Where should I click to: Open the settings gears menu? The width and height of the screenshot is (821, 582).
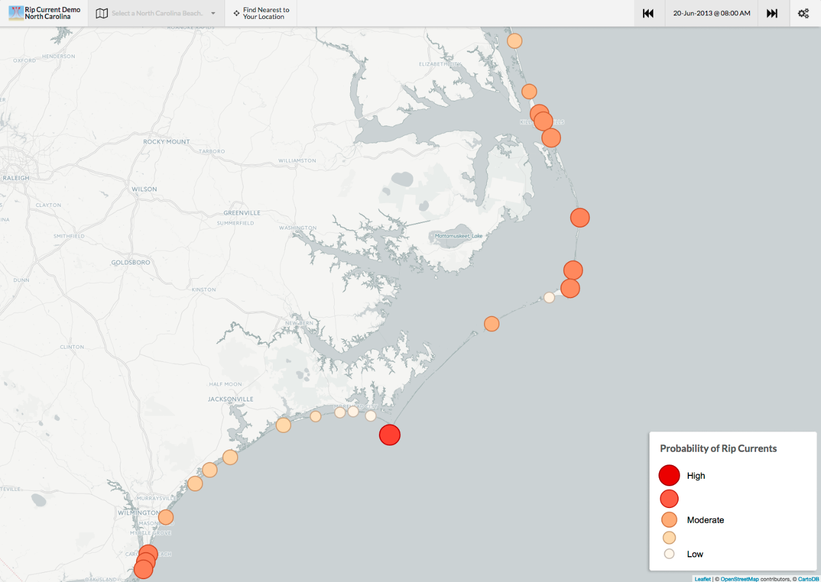803,13
